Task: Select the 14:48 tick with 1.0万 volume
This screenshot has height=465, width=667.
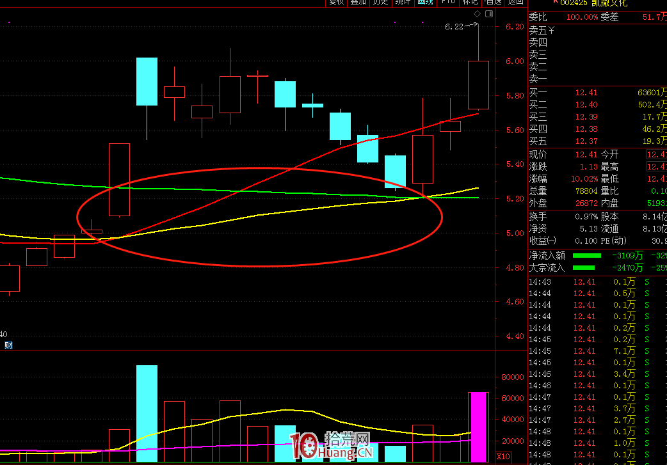Action: pyautogui.click(x=597, y=443)
